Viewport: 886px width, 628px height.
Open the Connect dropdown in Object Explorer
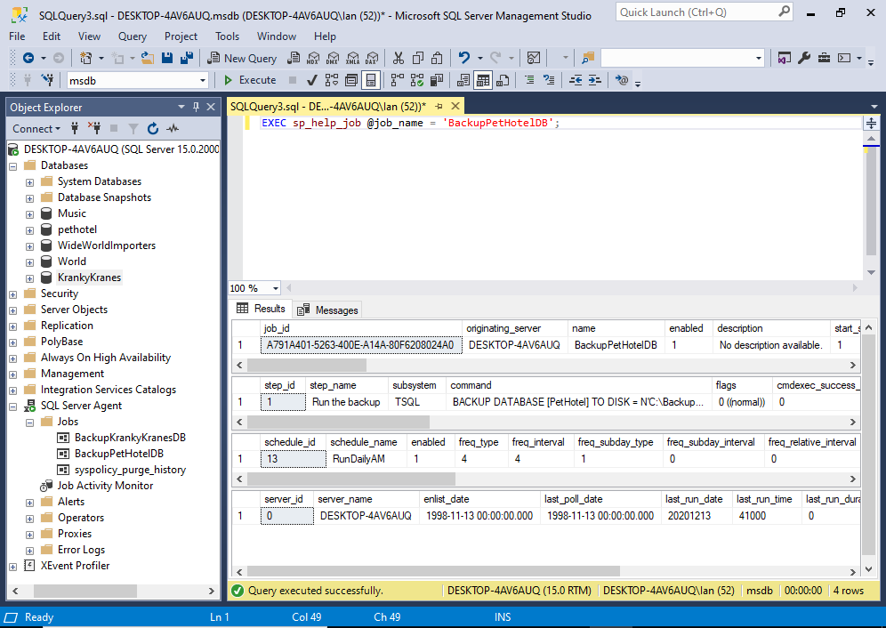(x=36, y=128)
